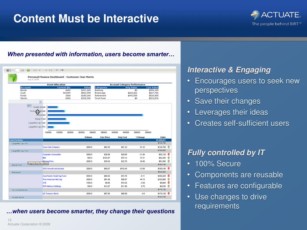This screenshot has height=230, width=307.
Task: Click the Current Qty column header
Action: click(x=64, y=87)
